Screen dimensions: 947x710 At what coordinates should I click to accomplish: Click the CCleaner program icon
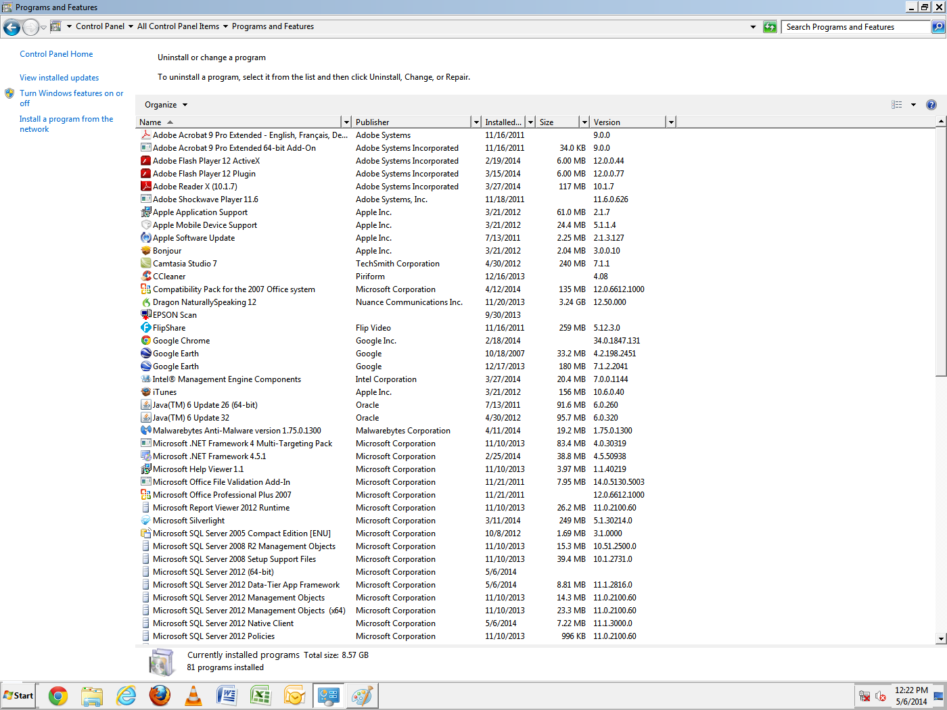[145, 277]
